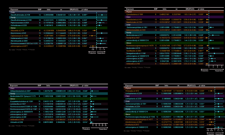Click the cyan marker for Holdemanella.id.11393
This screenshot has height=135, width=225.
(x=101, y=38)
